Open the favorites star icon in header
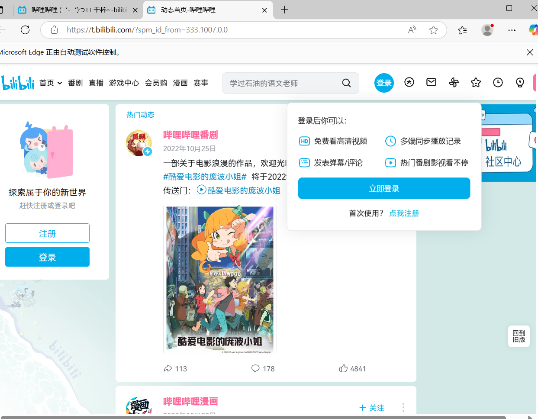 coord(476,82)
